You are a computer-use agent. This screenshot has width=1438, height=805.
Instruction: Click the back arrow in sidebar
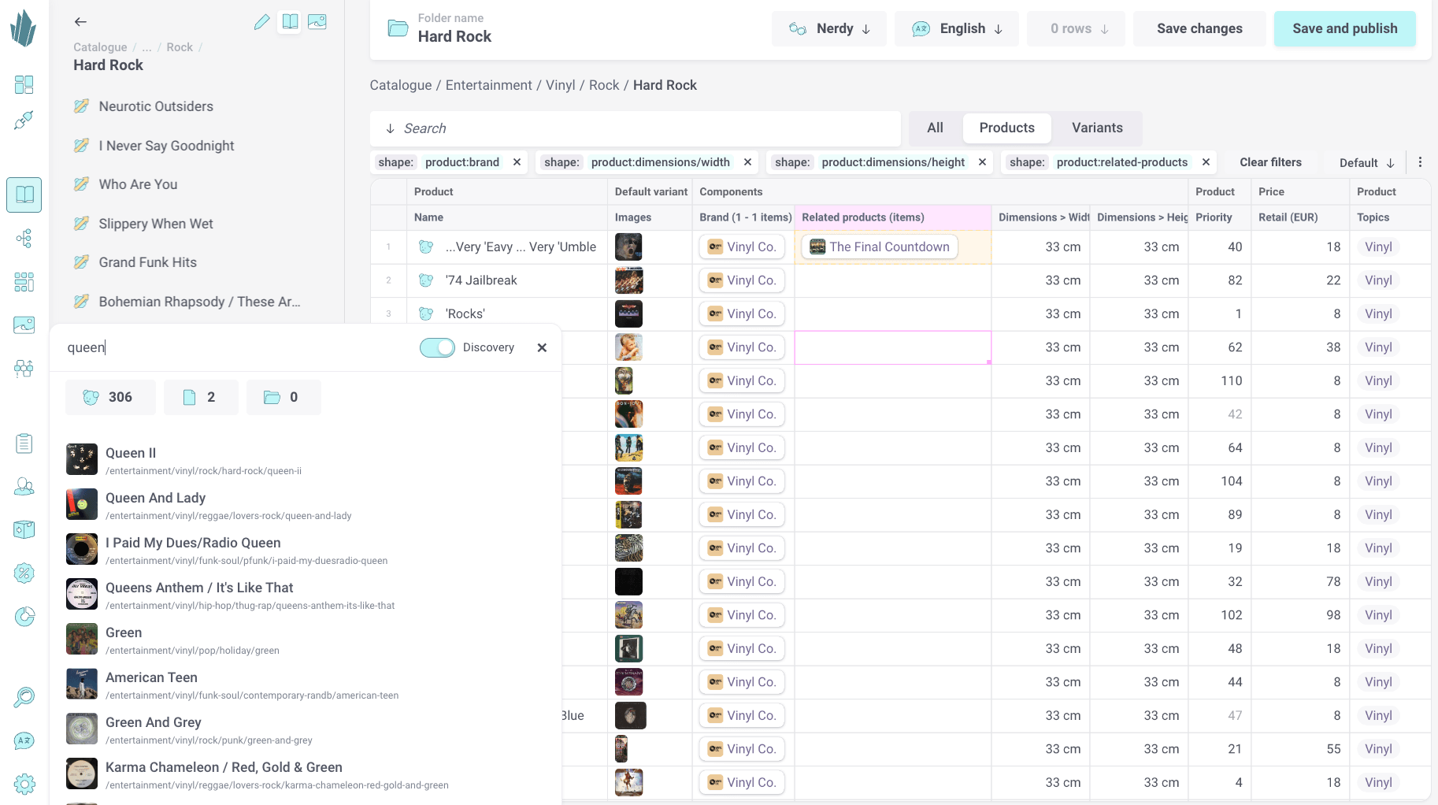(80, 22)
